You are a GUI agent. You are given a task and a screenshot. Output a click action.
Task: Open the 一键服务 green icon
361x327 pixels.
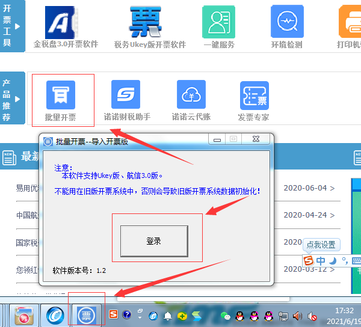(218, 22)
